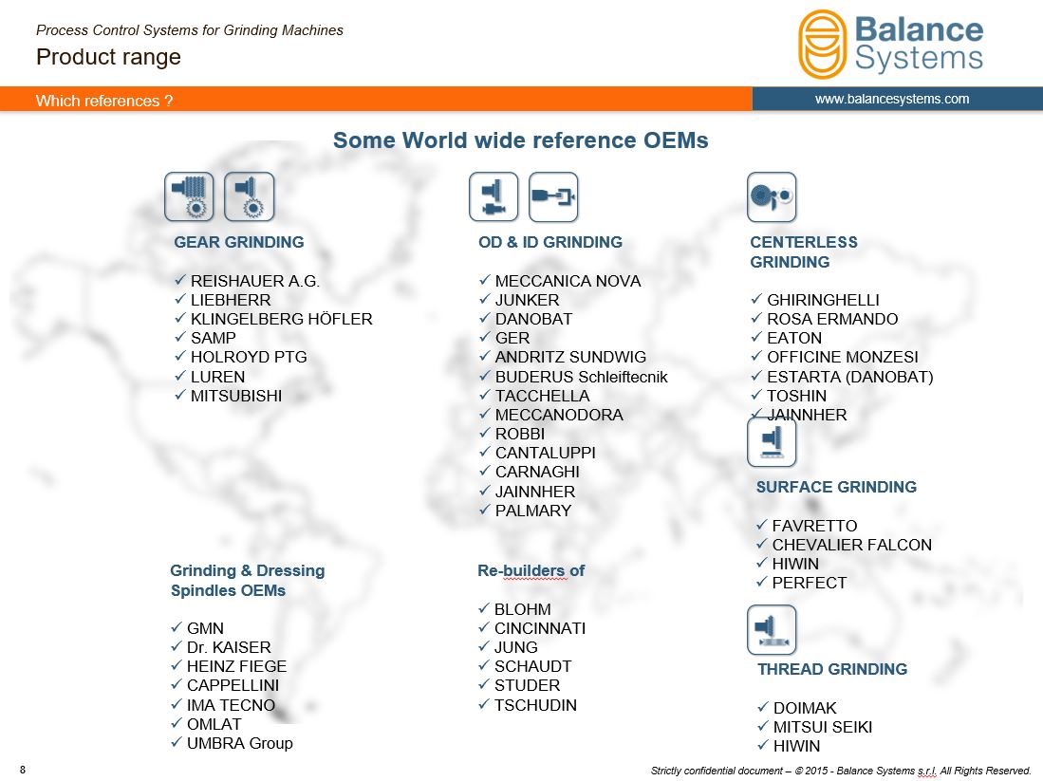Select LUREN entry
Image resolution: width=1043 pixels, height=781 pixels.
tap(217, 377)
